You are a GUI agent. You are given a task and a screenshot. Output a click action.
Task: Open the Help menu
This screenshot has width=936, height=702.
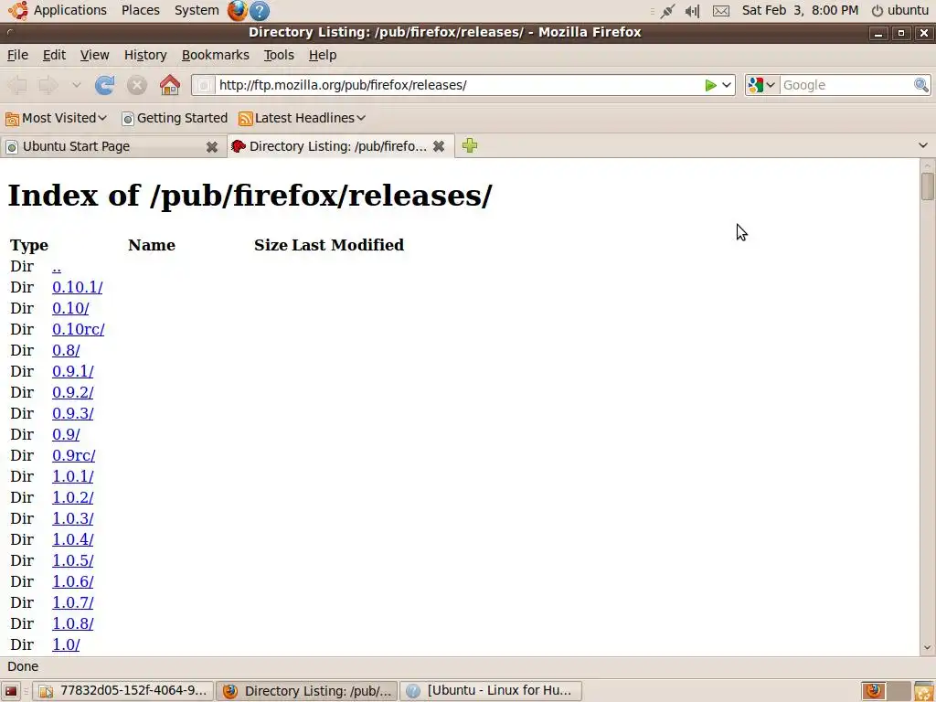pyautogui.click(x=323, y=55)
